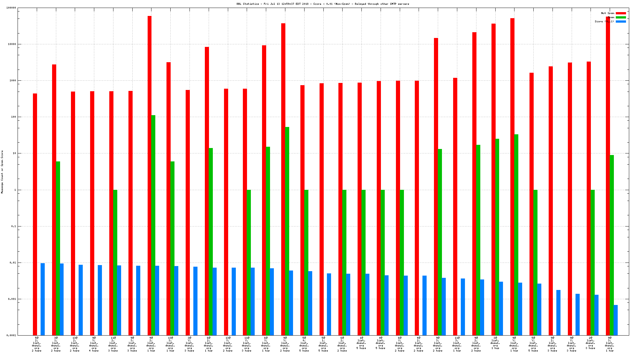This screenshot has height=356, width=634.
Task: Click the last x-axis label at far right
Action: (x=610, y=344)
